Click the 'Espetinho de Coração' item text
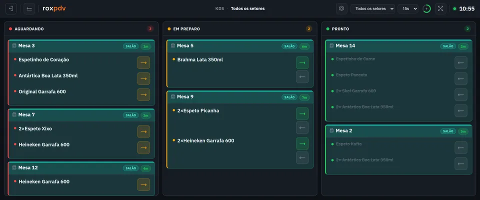Screen dimensions: 480x200 [44, 59]
